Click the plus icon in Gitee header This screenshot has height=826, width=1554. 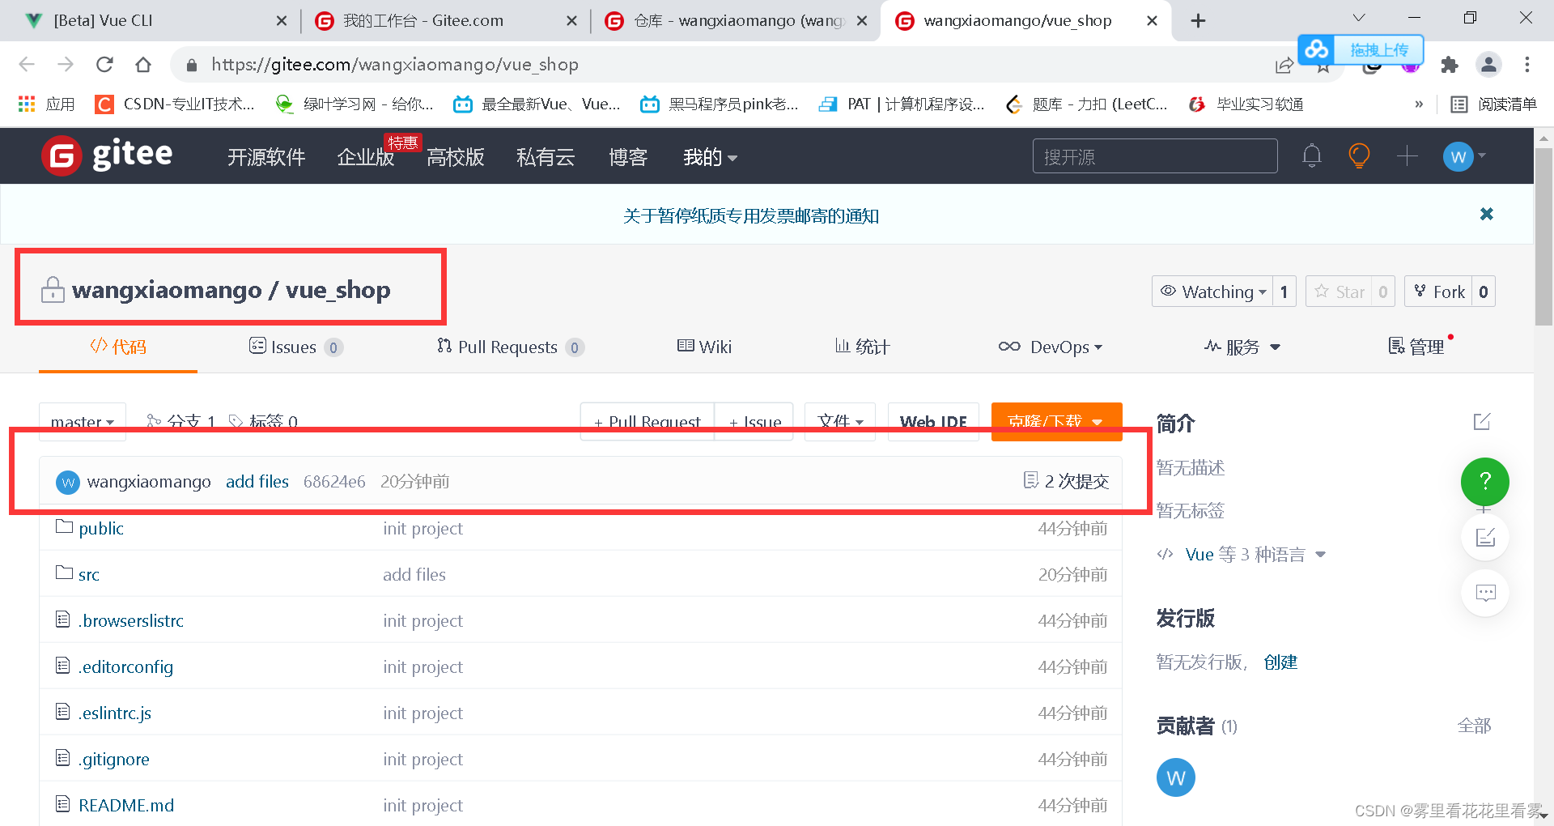[1407, 155]
